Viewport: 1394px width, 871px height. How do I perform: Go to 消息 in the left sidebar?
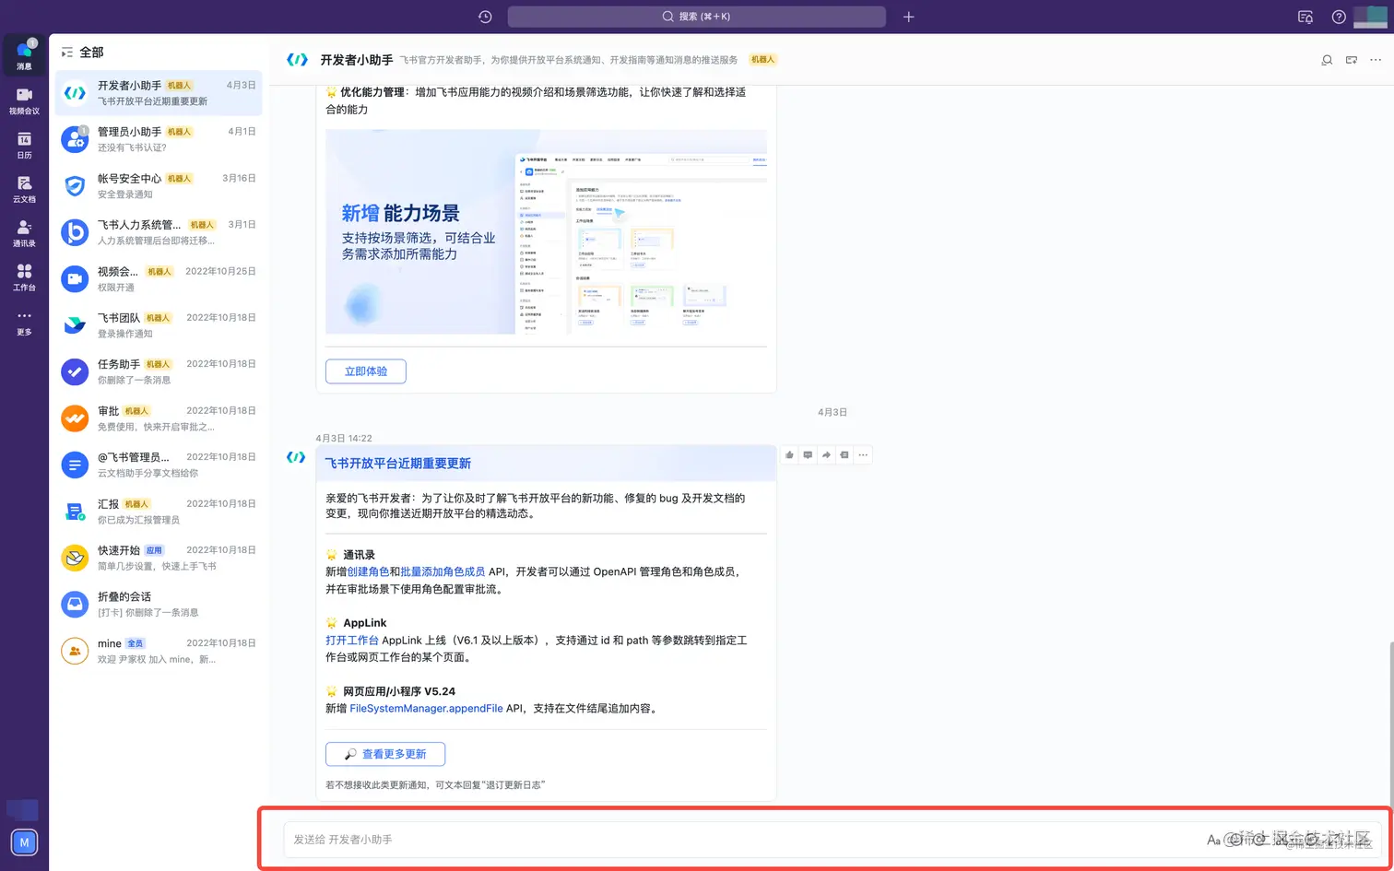point(24,55)
